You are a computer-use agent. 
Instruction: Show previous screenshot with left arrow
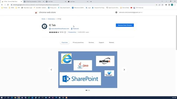point(51,70)
